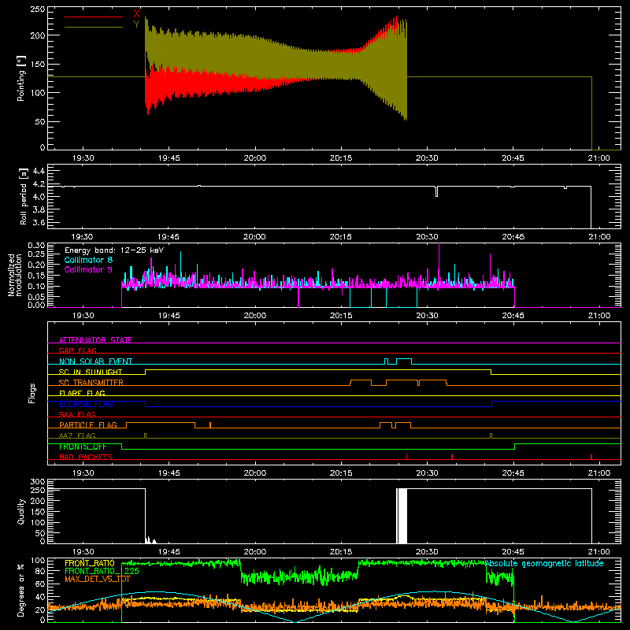This screenshot has width=630, height=630.
Task: Click the FRONTS_OFF flag label
Action: pos(83,447)
